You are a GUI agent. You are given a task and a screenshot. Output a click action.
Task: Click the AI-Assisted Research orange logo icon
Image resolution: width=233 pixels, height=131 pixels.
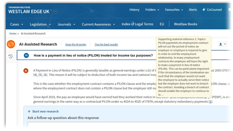(x=11, y=44)
